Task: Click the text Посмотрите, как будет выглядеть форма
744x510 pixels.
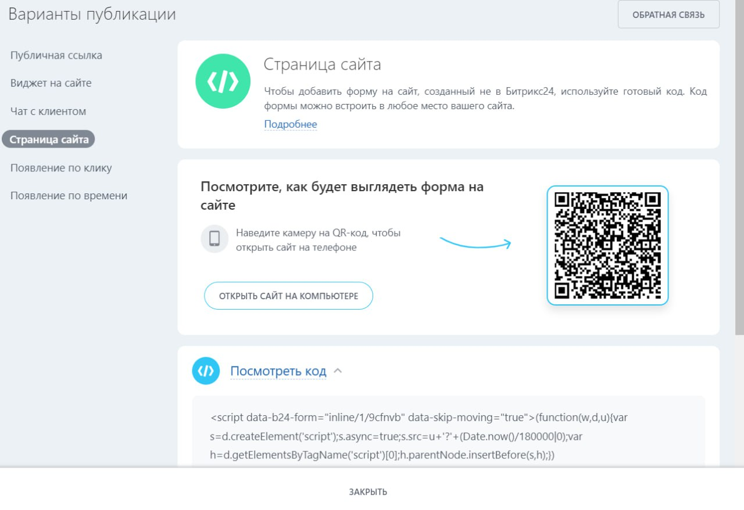Action: click(x=342, y=196)
